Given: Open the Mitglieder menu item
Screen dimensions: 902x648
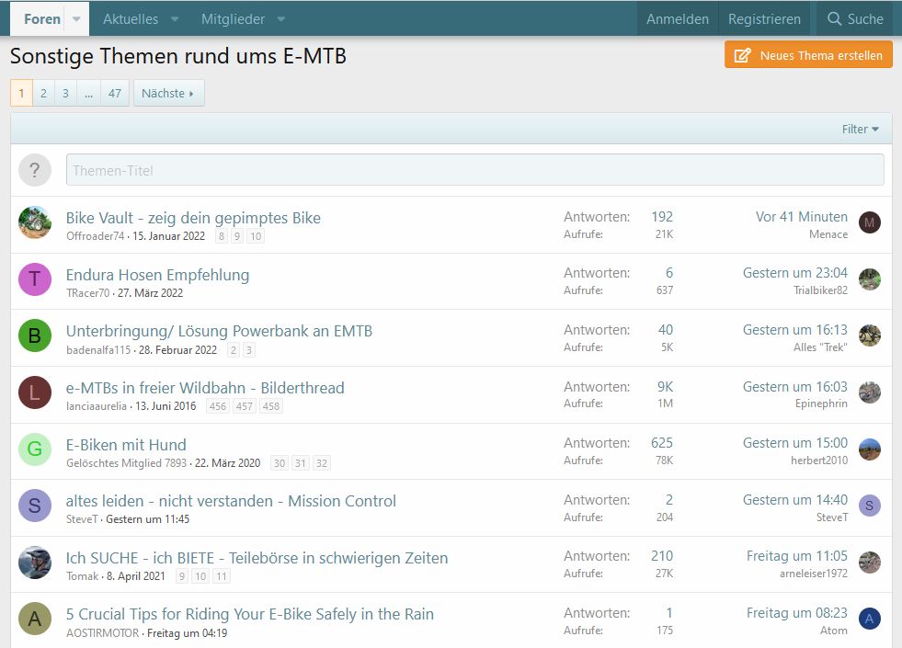Looking at the screenshot, I should 233,19.
